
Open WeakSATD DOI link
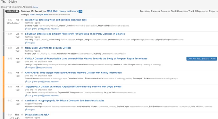(x=28, y=29)
